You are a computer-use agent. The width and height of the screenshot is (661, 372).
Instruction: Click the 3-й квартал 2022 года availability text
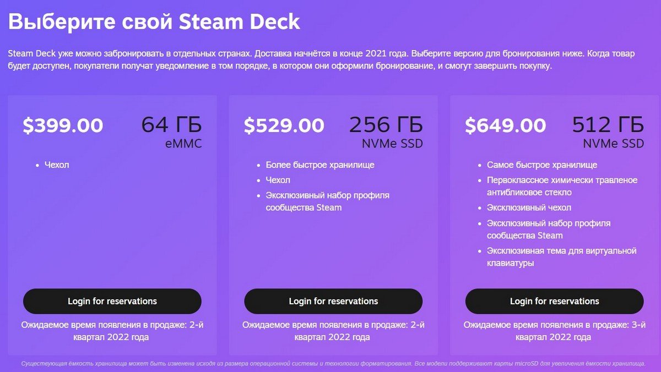coord(554,330)
